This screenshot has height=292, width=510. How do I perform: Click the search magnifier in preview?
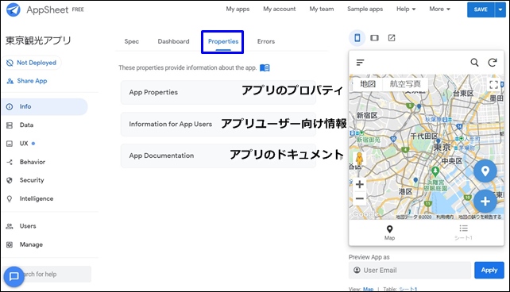474,63
